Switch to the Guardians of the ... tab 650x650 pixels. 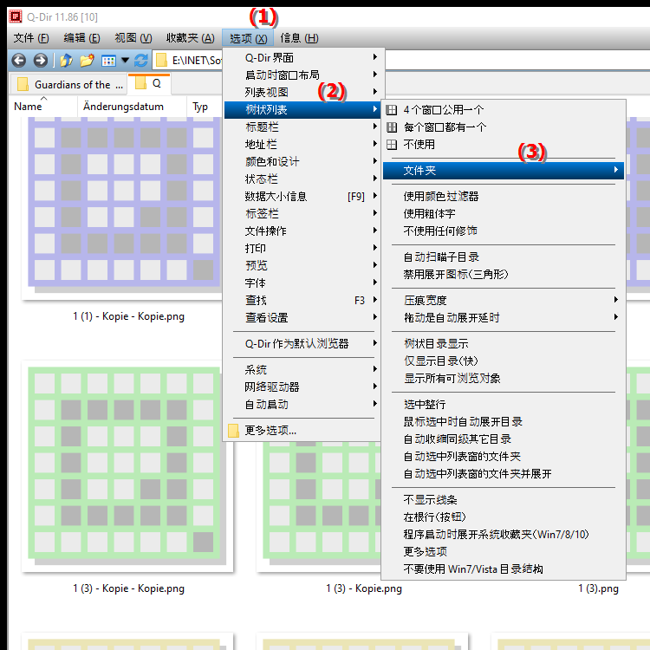pos(68,85)
